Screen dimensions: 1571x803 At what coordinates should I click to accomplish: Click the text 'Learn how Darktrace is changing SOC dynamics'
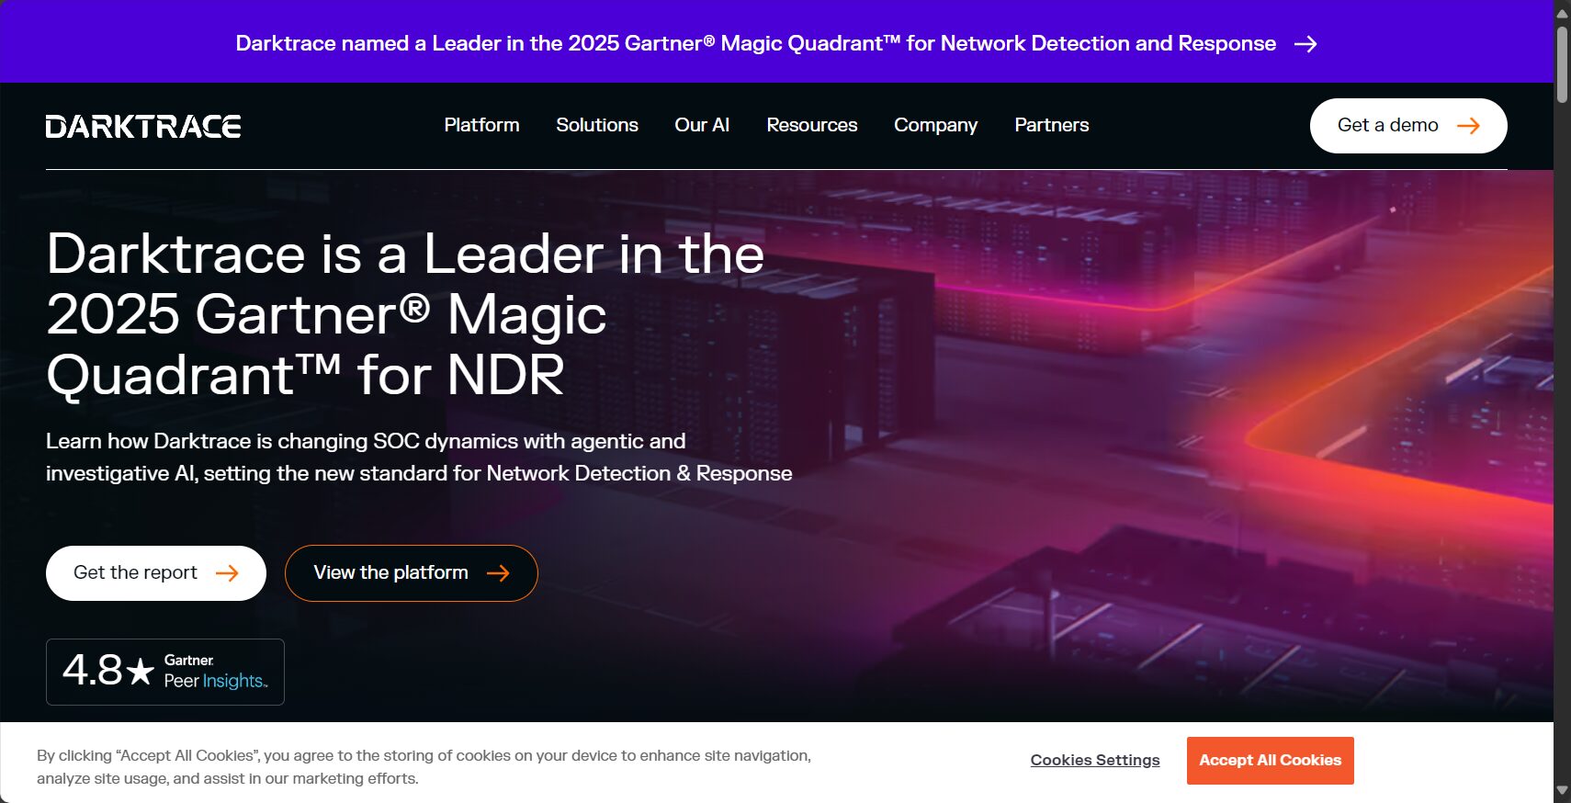click(x=282, y=441)
